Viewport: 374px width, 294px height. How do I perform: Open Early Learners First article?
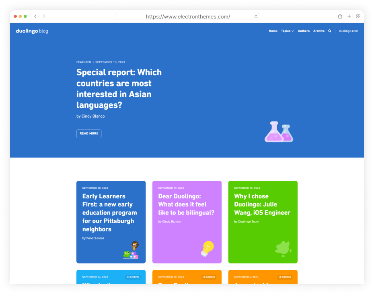pos(109,213)
